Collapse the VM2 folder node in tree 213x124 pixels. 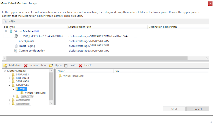[13, 89]
